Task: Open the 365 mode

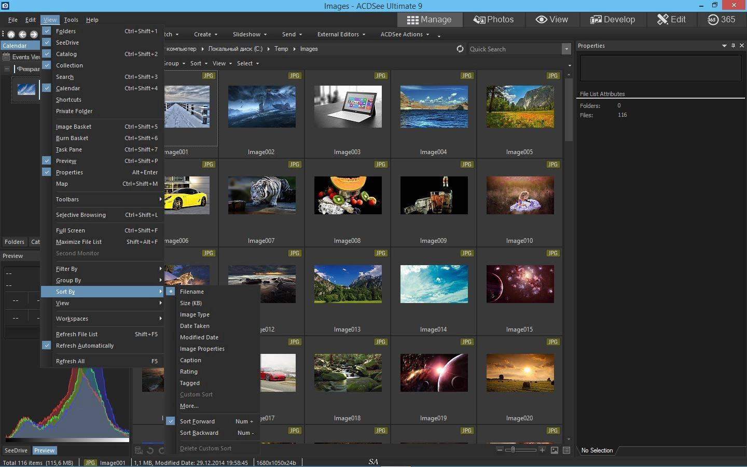Action: [x=721, y=20]
